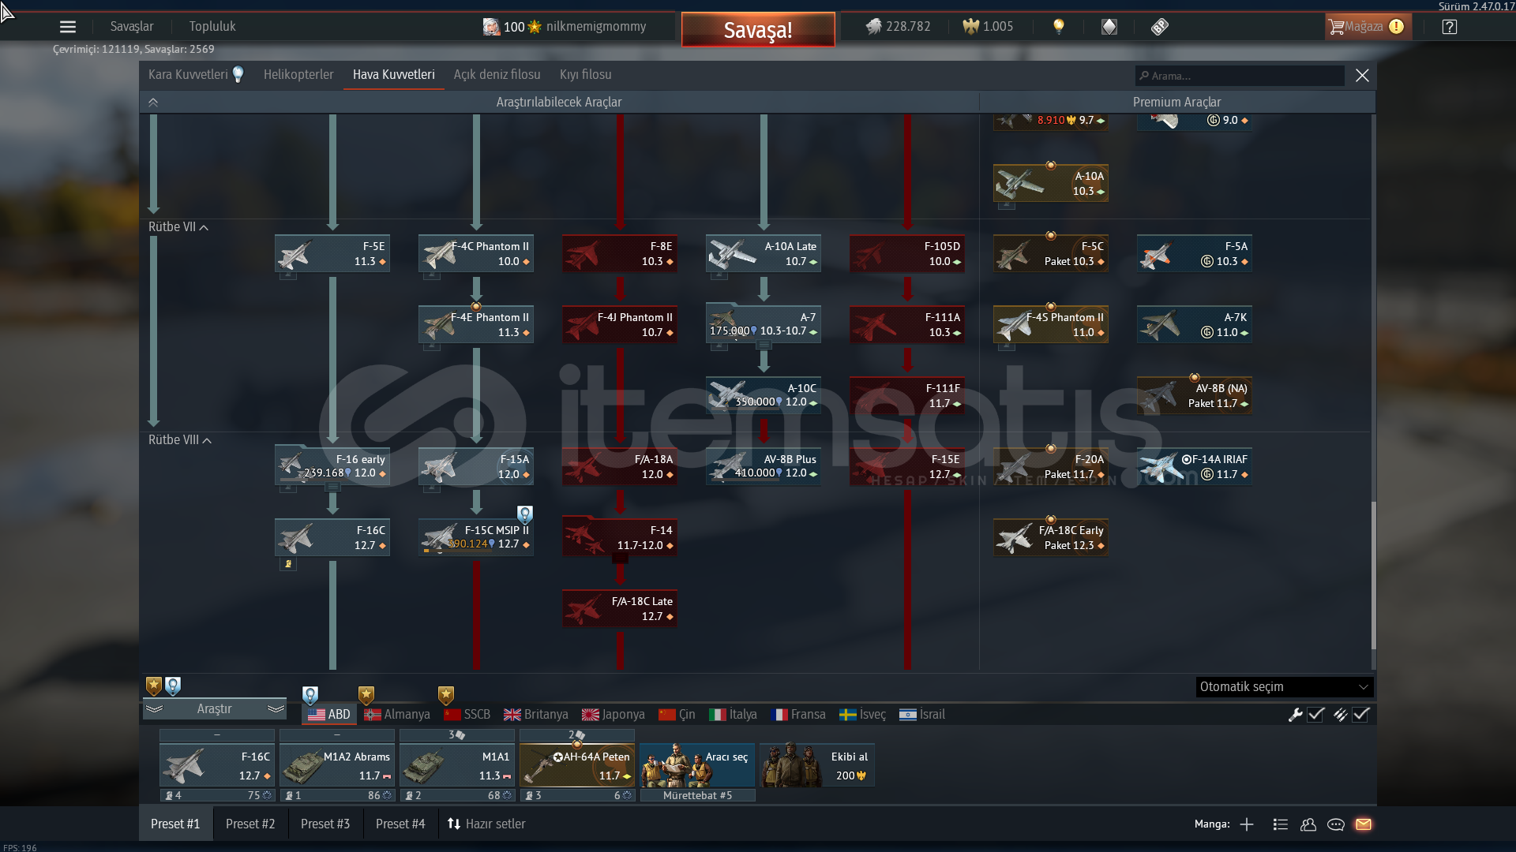Select the F-15C MSIP II aircraft
Screen dimensions: 1516x852
tap(476, 537)
